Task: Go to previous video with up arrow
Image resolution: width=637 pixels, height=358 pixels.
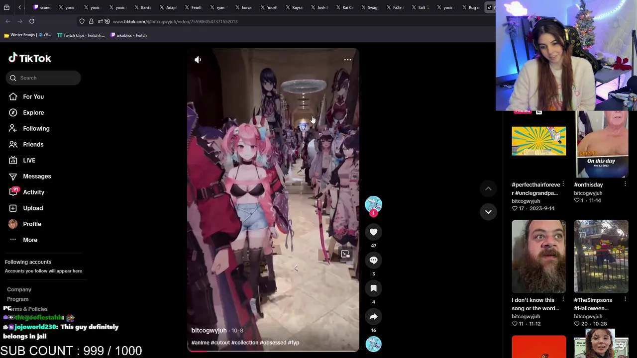Action: (488, 188)
